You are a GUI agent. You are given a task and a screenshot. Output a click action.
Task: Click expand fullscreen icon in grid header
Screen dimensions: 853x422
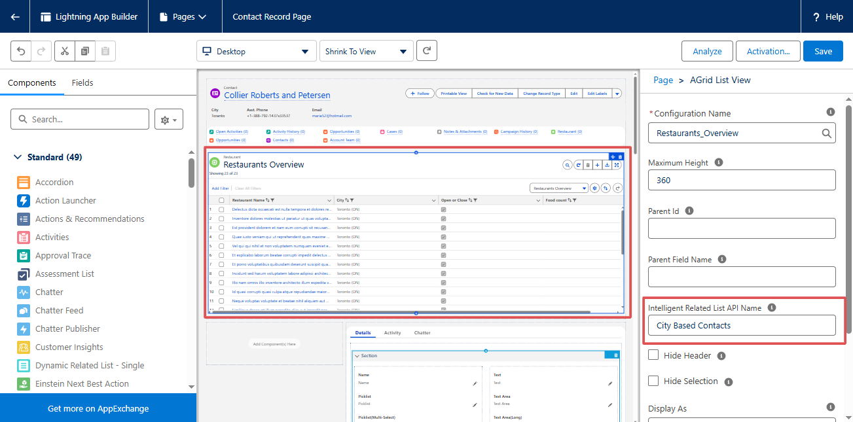click(617, 165)
